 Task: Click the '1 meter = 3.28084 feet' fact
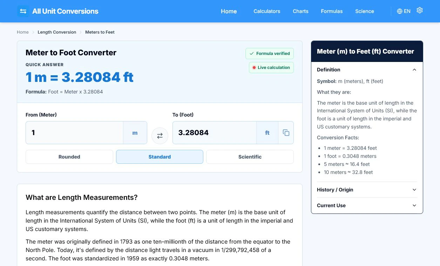coord(350,148)
